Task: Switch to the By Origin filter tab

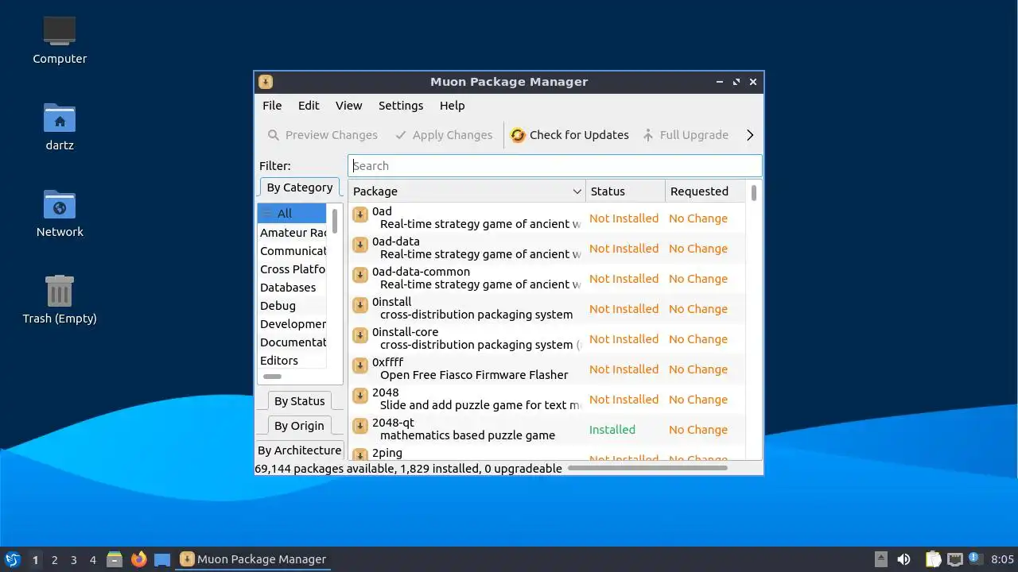Action: click(x=299, y=426)
